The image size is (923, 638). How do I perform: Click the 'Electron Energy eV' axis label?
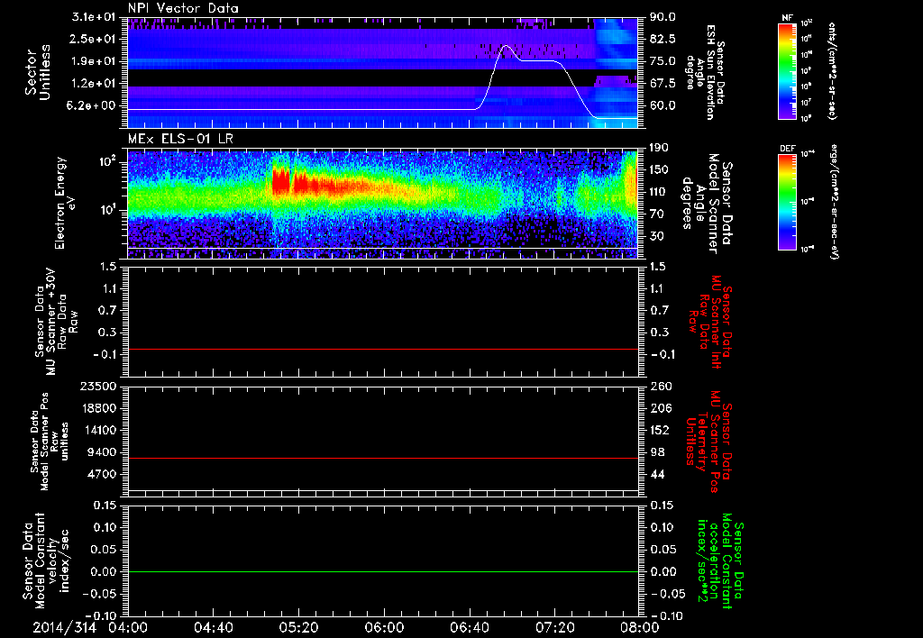(x=66, y=203)
